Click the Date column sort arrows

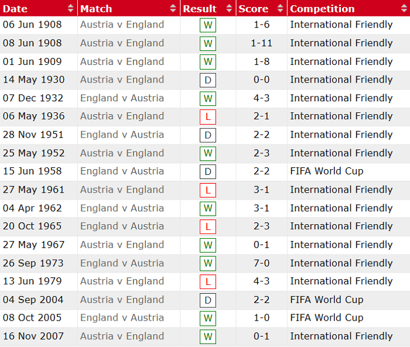(x=71, y=9)
